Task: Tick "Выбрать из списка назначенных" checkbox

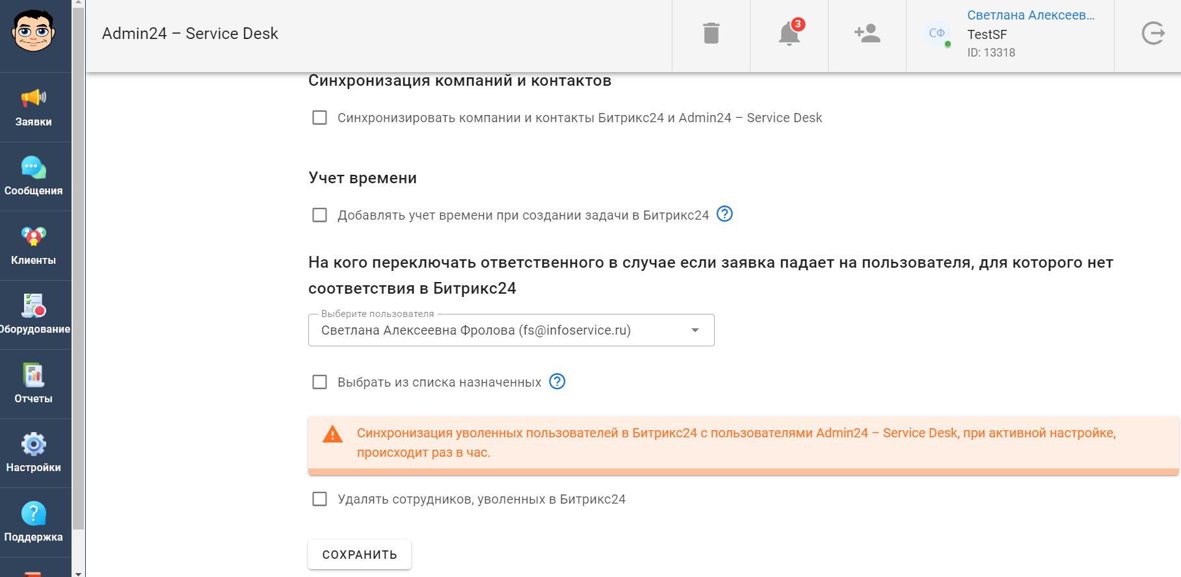Action: point(319,382)
